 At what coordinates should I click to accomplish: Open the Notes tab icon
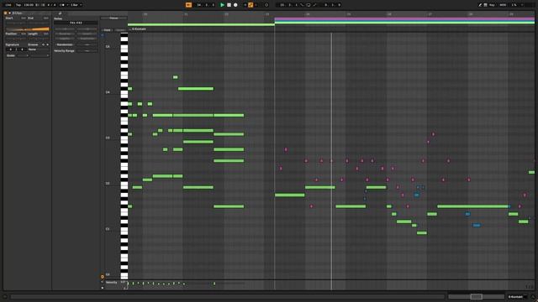click(x=60, y=13)
